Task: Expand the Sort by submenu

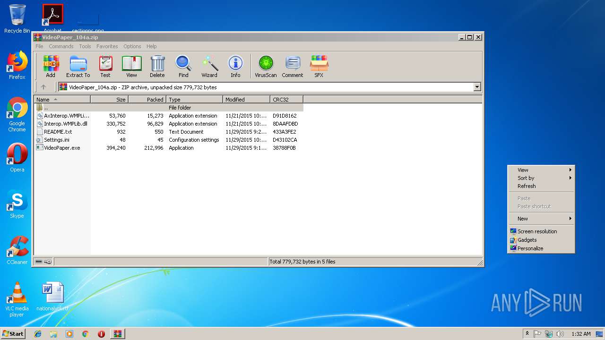Action: point(541,178)
